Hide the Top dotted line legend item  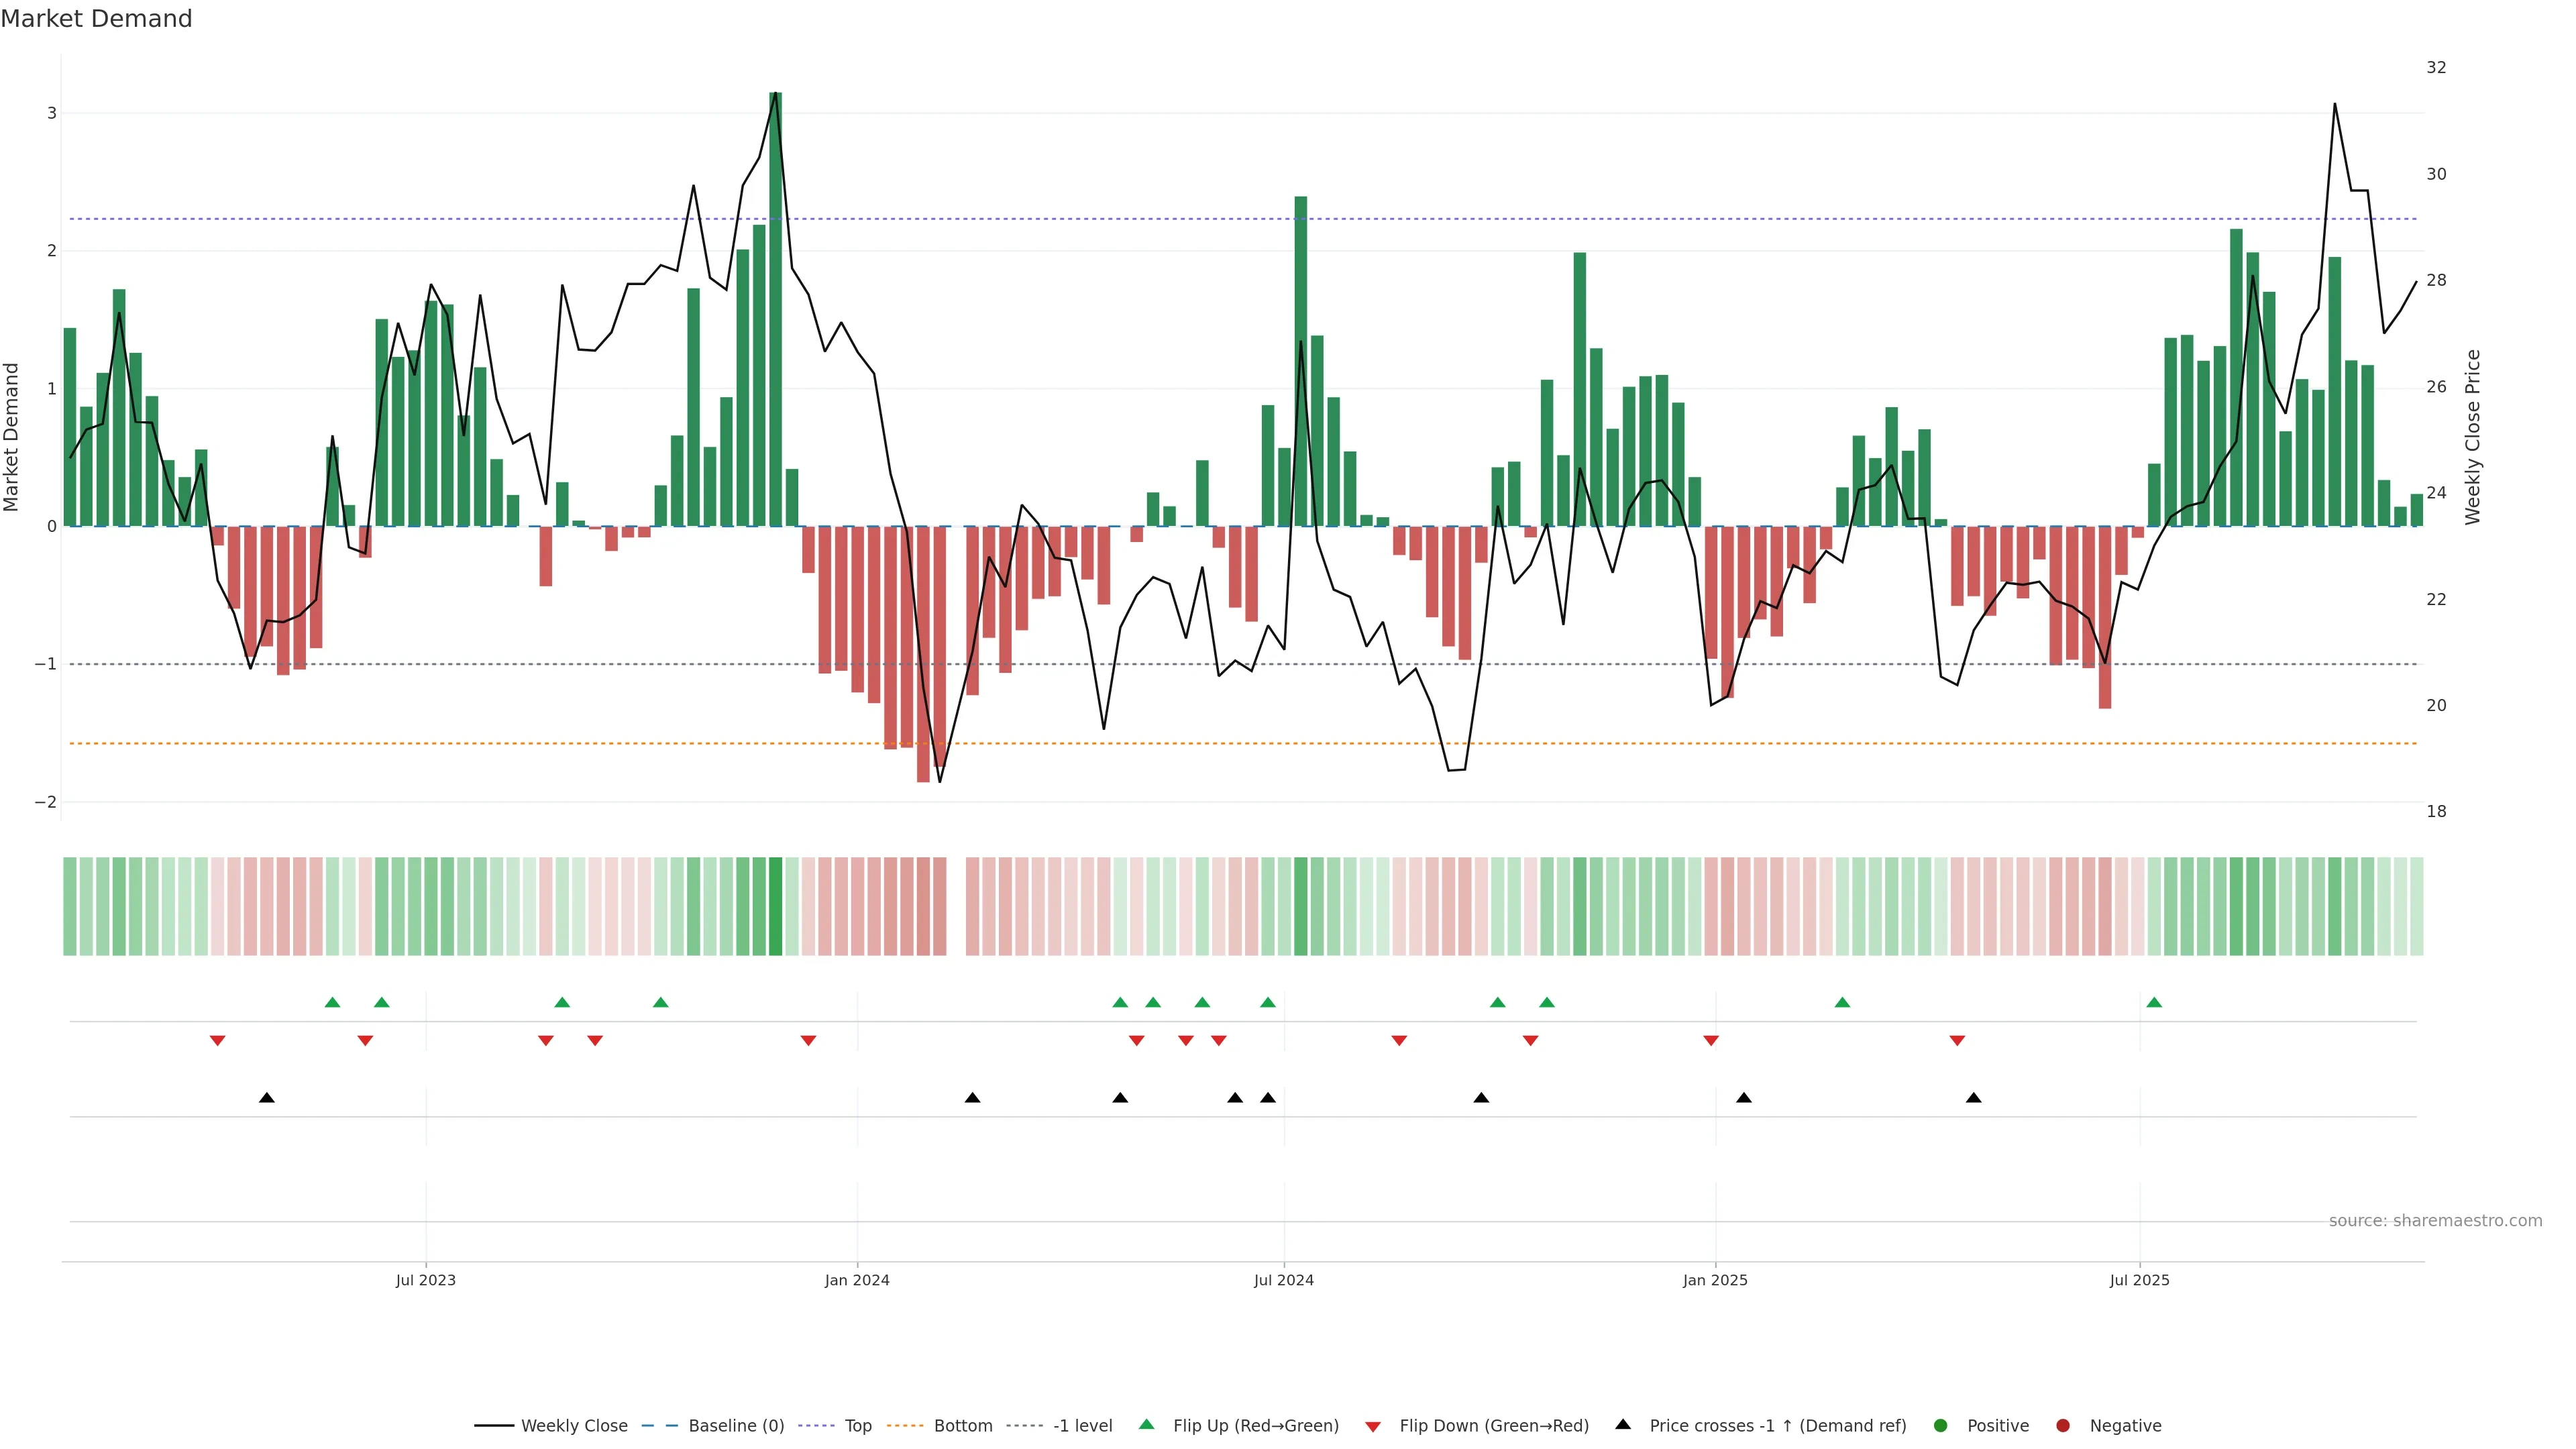point(857,1426)
